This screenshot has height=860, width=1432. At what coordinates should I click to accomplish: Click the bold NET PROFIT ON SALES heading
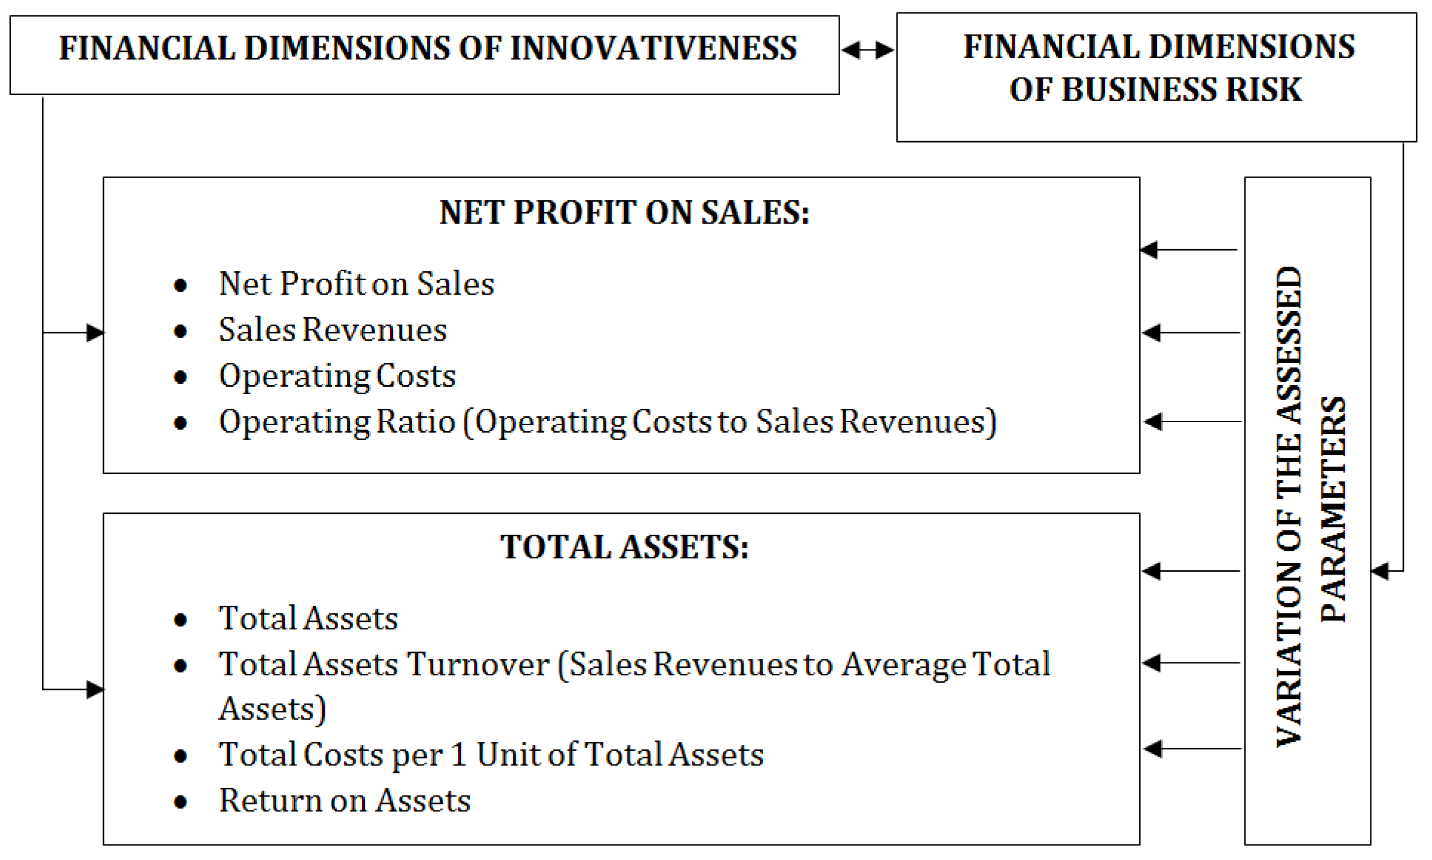coord(623,212)
